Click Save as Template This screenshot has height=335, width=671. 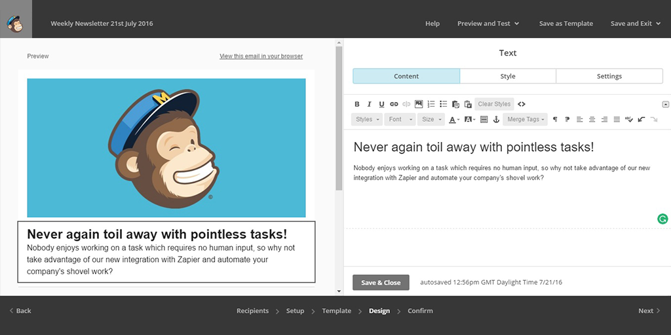(566, 24)
